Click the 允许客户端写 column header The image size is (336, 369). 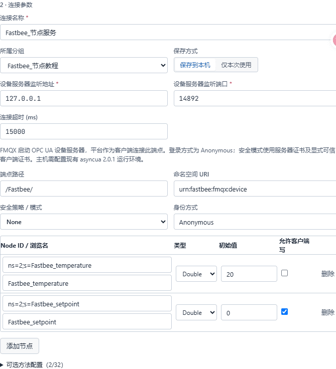tap(294, 245)
